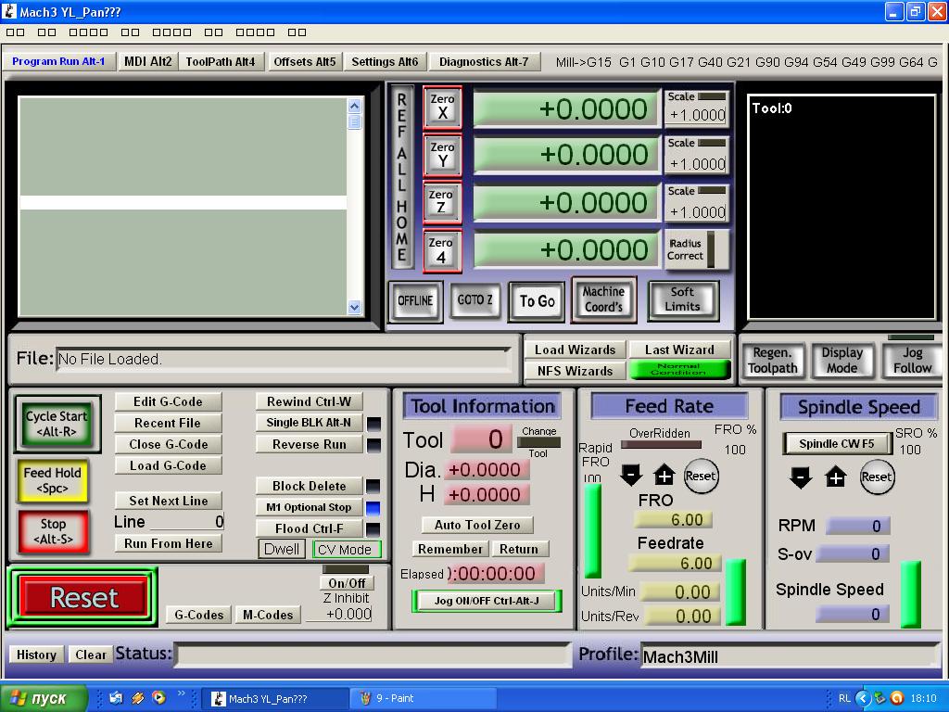Screen dimensions: 949x712
Task: Toggle Spindle CW F5
Action: pos(837,444)
